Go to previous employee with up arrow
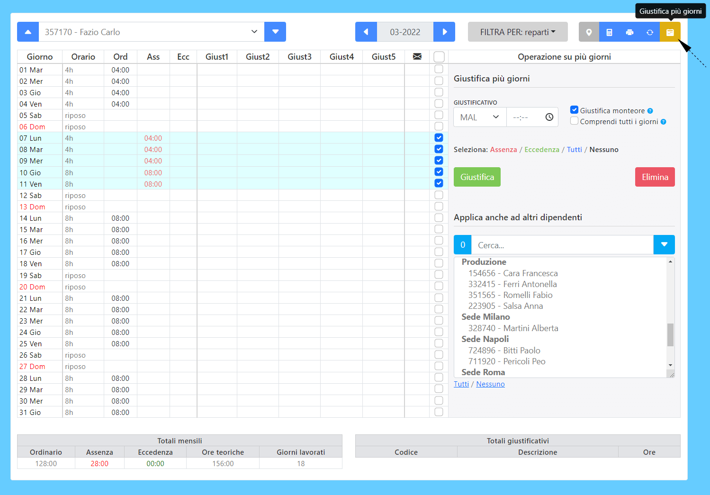Screen dimensions: 710x495 click(x=28, y=32)
